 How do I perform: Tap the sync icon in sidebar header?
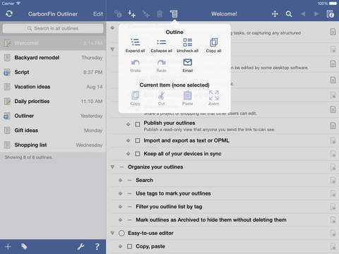click(9, 14)
